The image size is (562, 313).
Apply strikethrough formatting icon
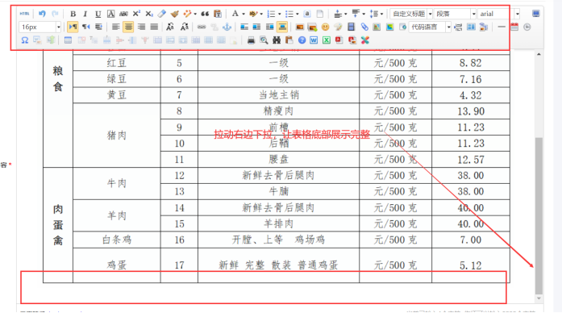click(x=123, y=14)
